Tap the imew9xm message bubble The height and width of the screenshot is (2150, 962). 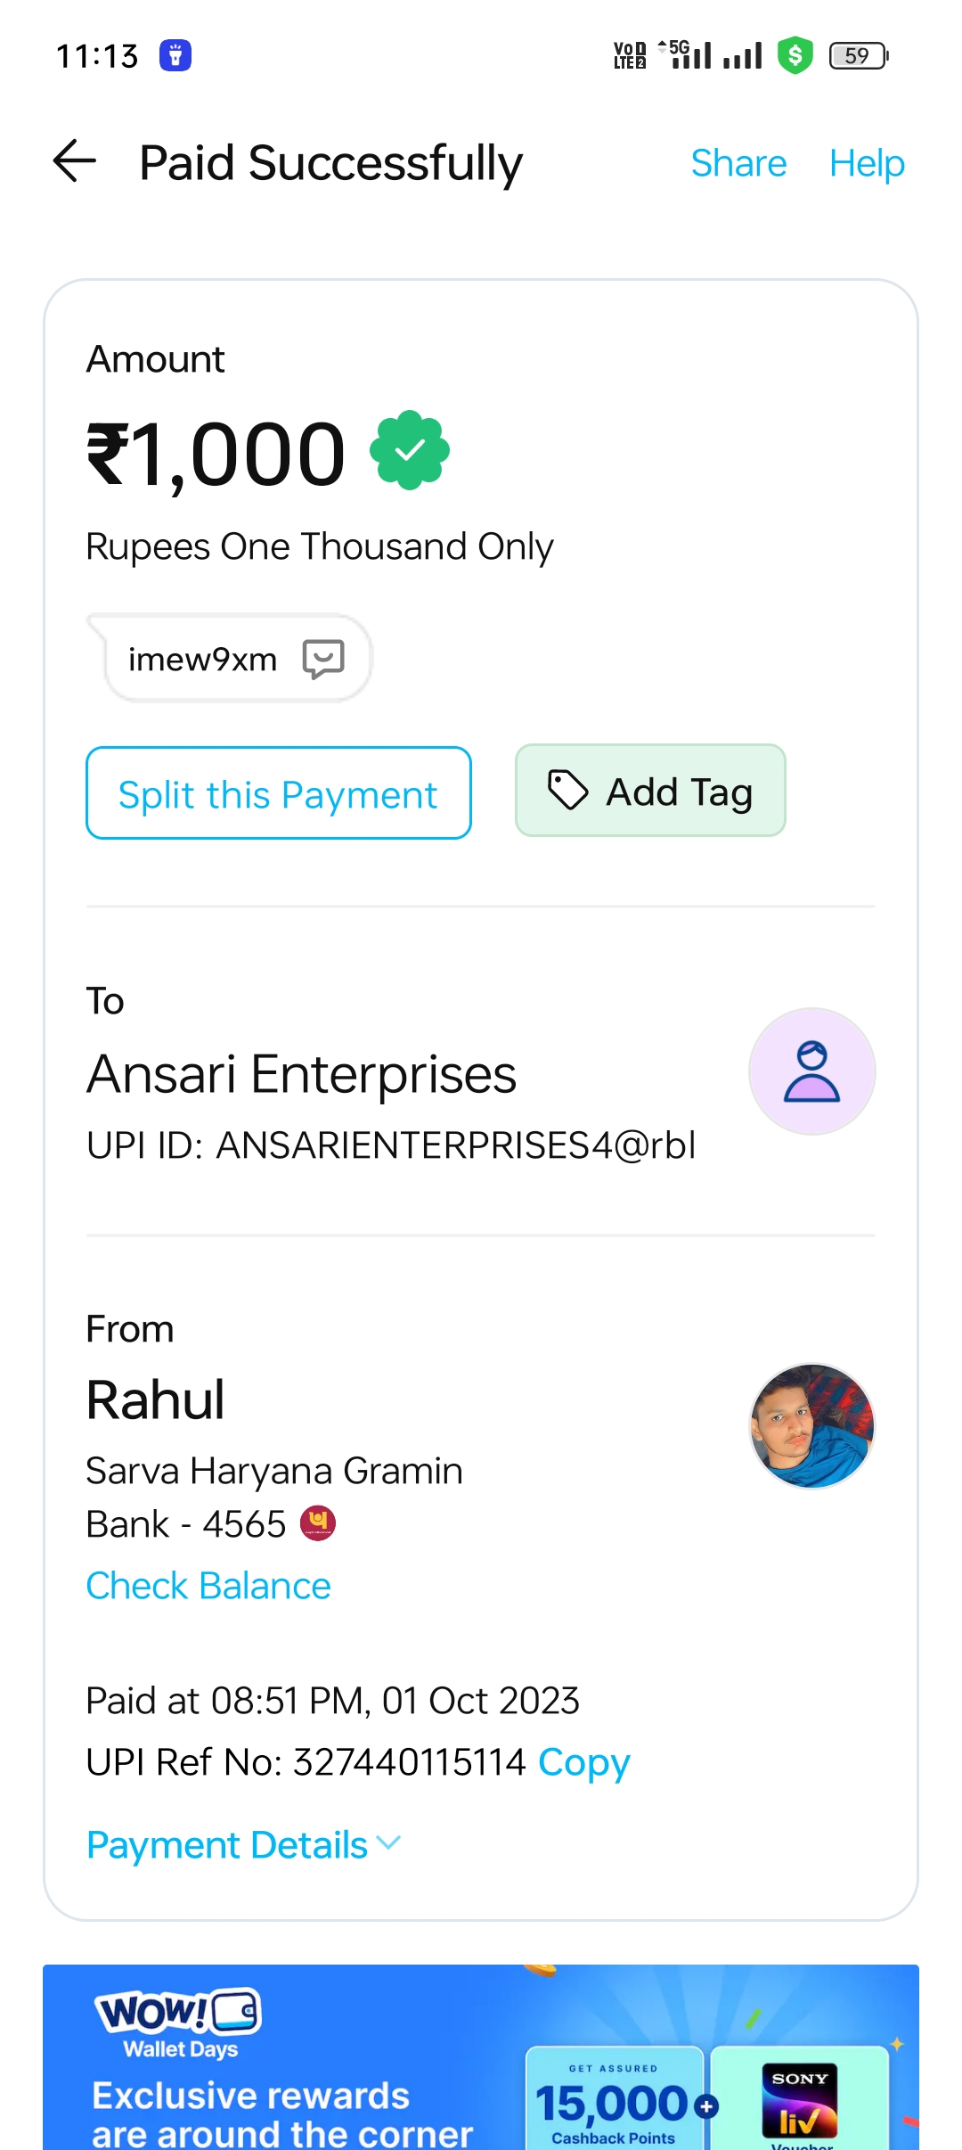[x=203, y=659]
